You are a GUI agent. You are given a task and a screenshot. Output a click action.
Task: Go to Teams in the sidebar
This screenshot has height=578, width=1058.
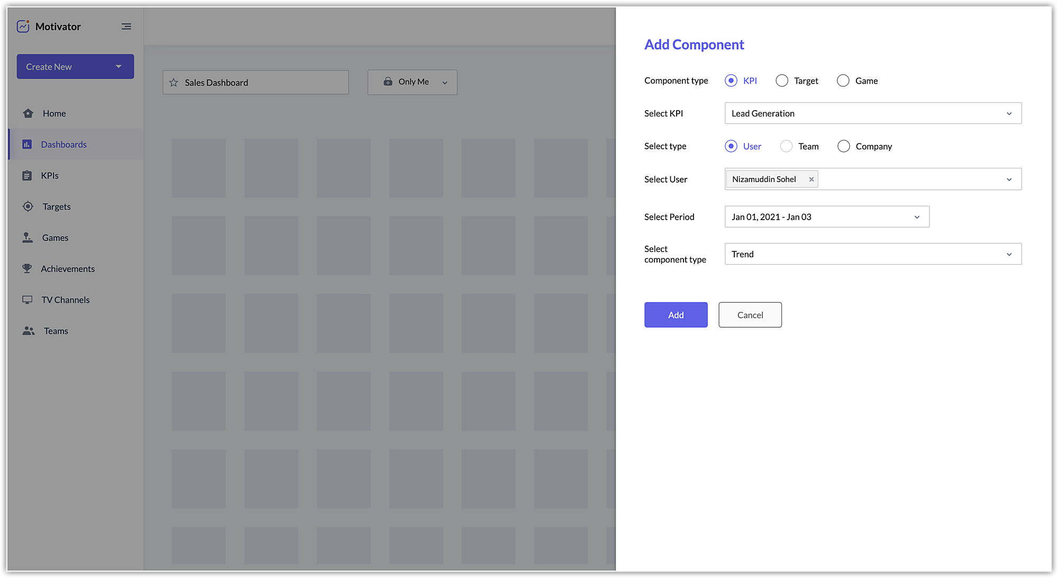[56, 331]
